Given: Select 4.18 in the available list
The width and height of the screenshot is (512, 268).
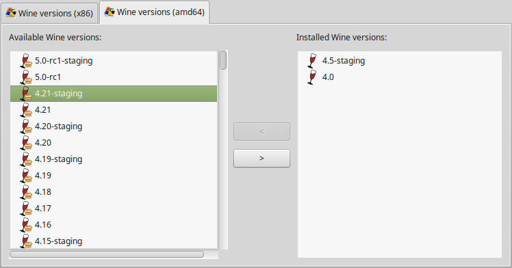Looking at the screenshot, I should coord(114,191).
